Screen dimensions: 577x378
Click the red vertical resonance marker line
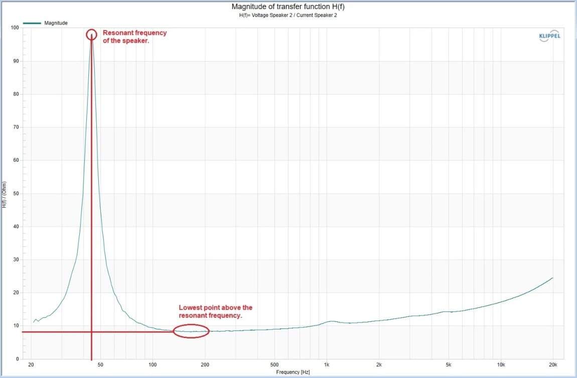coord(91,200)
